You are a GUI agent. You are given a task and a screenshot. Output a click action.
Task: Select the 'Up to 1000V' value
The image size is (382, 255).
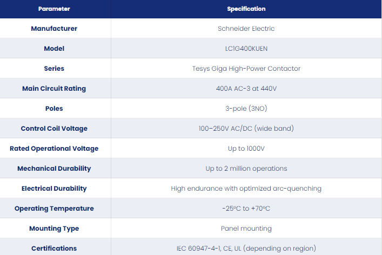click(x=246, y=149)
